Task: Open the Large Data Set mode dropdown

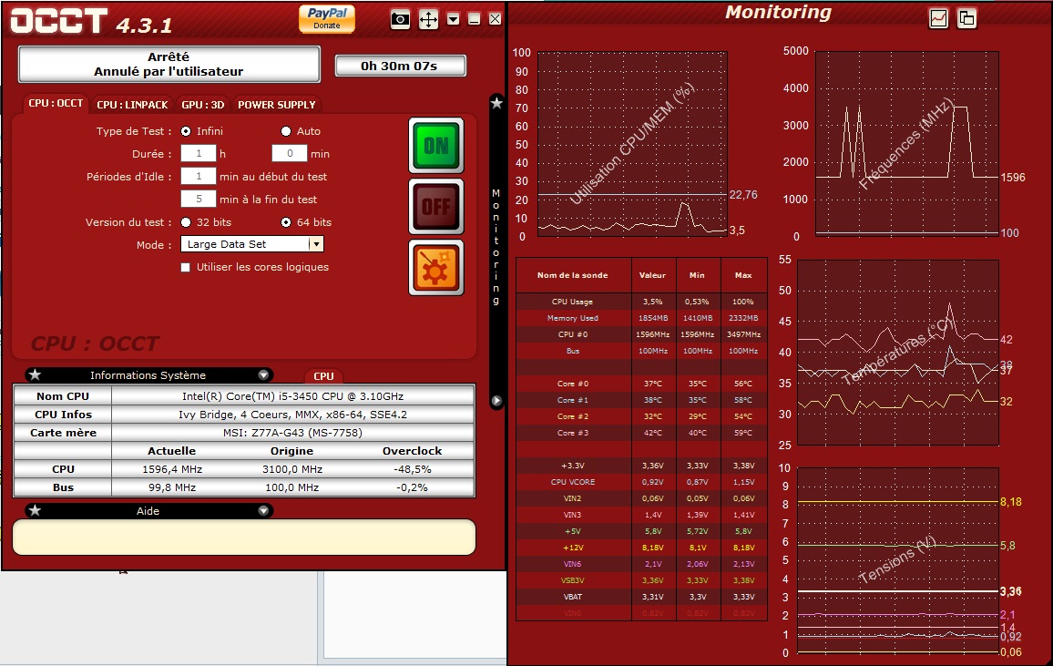Action: tap(315, 244)
